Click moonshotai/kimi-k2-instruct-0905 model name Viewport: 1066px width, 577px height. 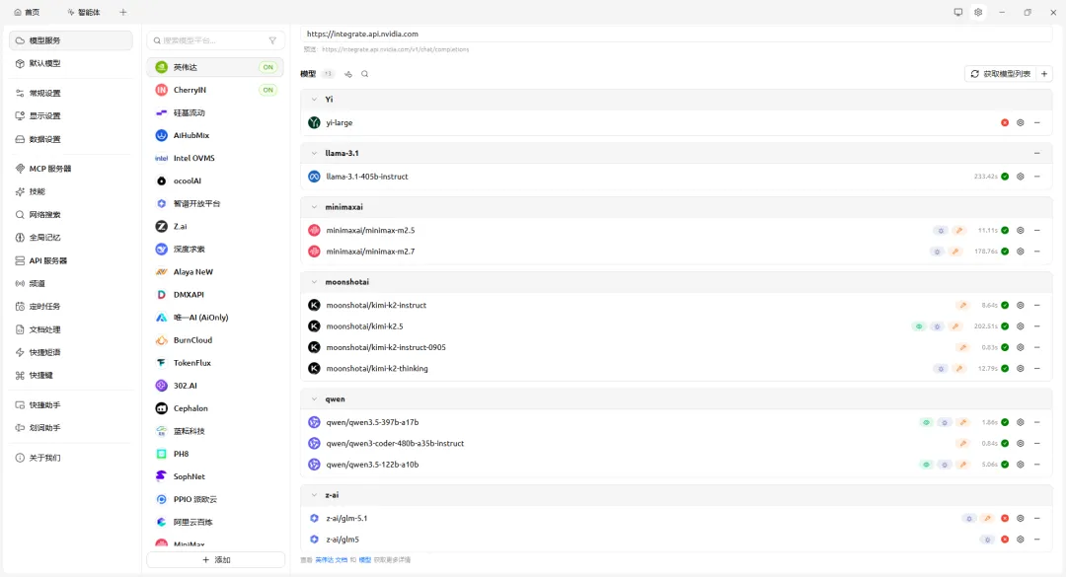[x=386, y=347]
